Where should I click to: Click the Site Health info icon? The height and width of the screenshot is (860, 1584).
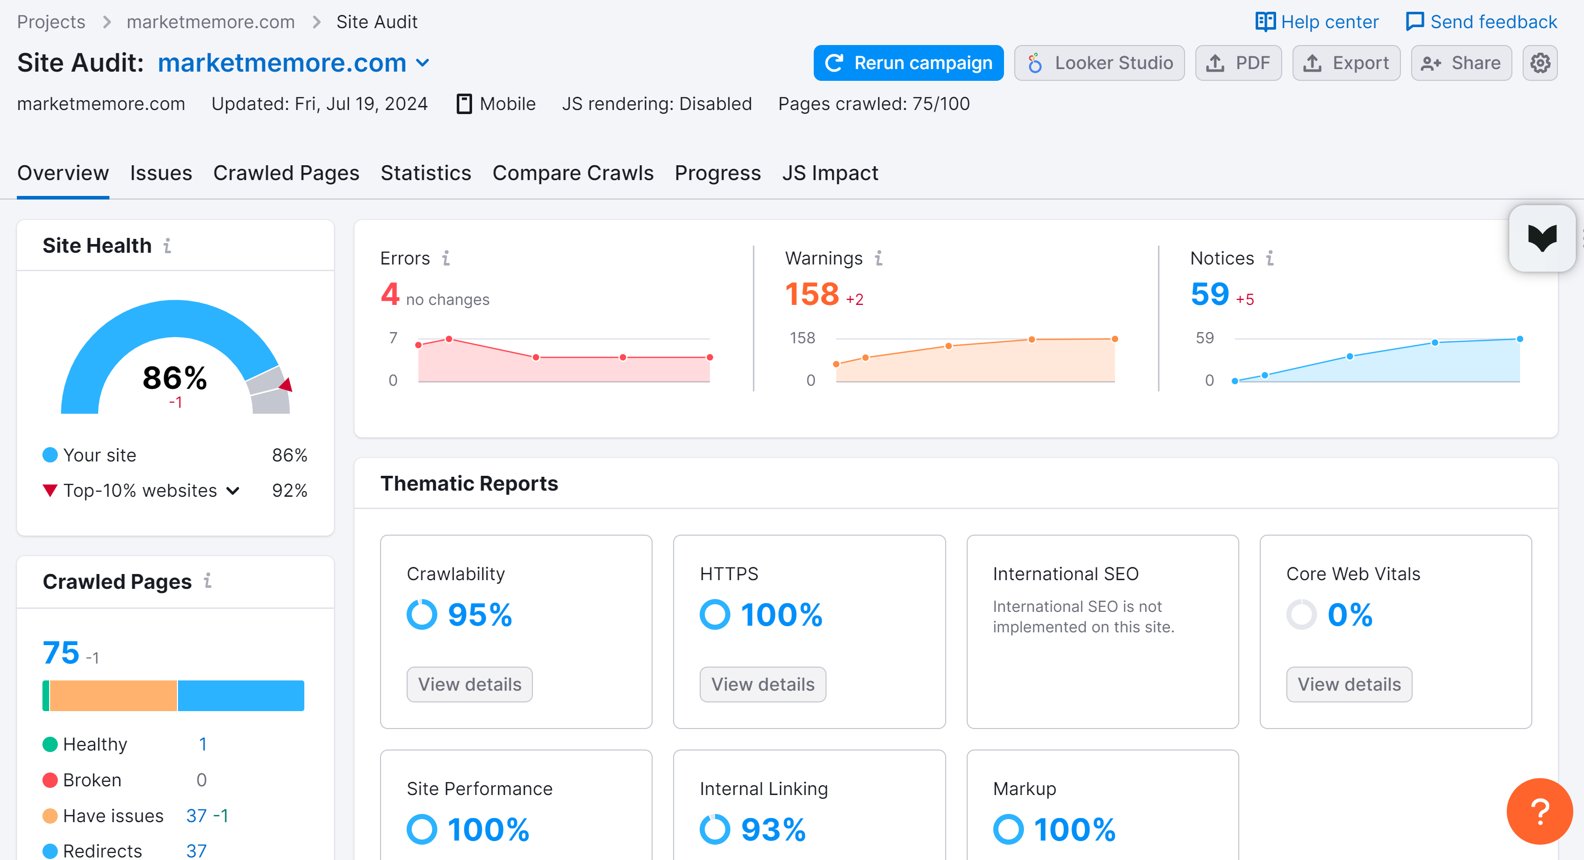(167, 246)
